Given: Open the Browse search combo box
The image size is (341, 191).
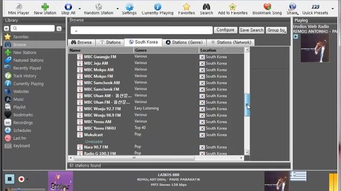Looking at the screenshot, I should pos(141,30).
